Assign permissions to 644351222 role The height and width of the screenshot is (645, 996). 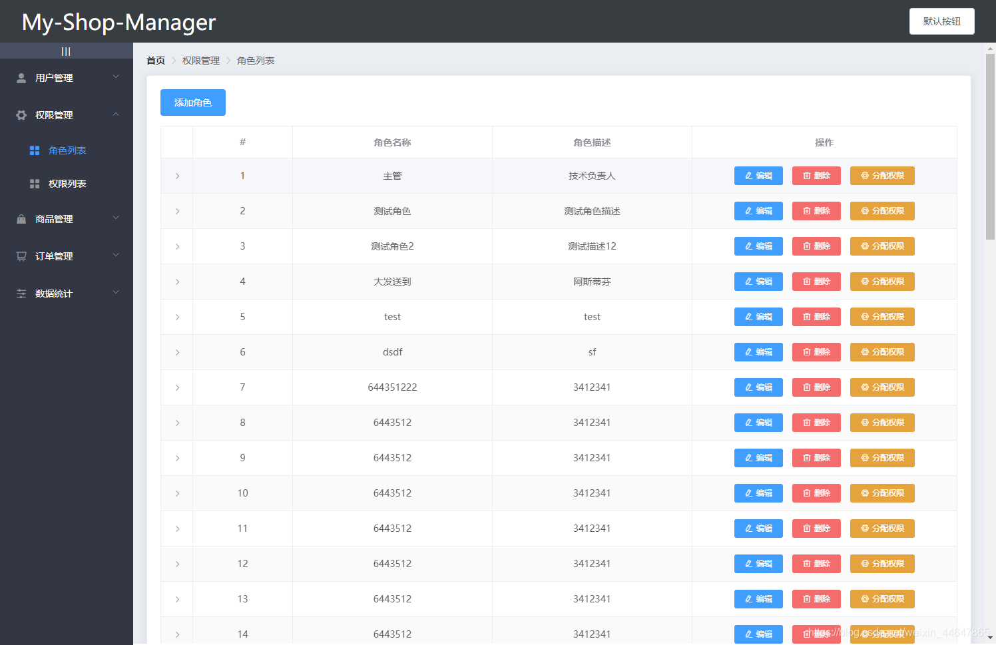click(x=882, y=387)
